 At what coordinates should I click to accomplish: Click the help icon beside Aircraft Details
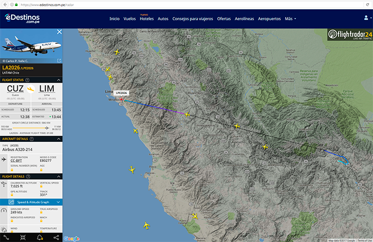(32, 139)
